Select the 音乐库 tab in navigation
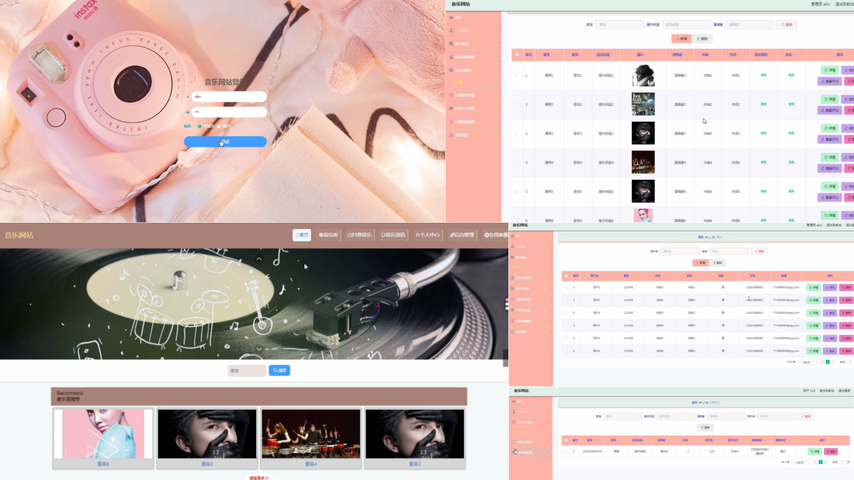 (x=327, y=235)
